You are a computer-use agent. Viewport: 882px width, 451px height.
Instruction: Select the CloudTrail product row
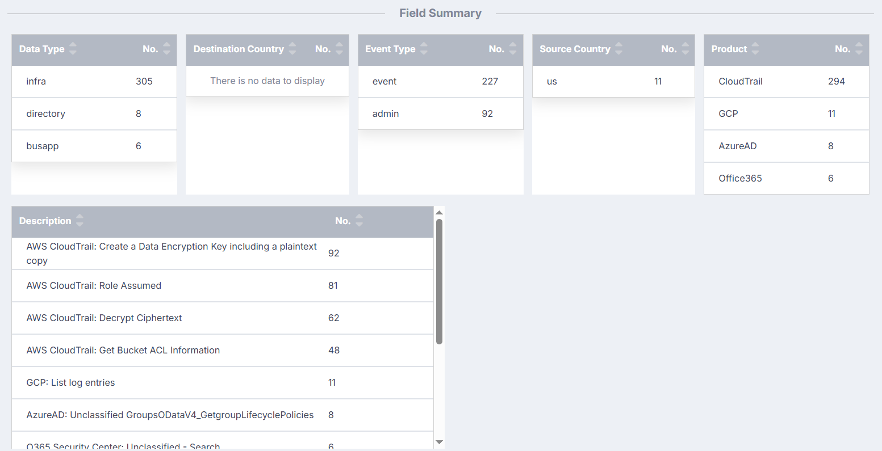coord(787,81)
